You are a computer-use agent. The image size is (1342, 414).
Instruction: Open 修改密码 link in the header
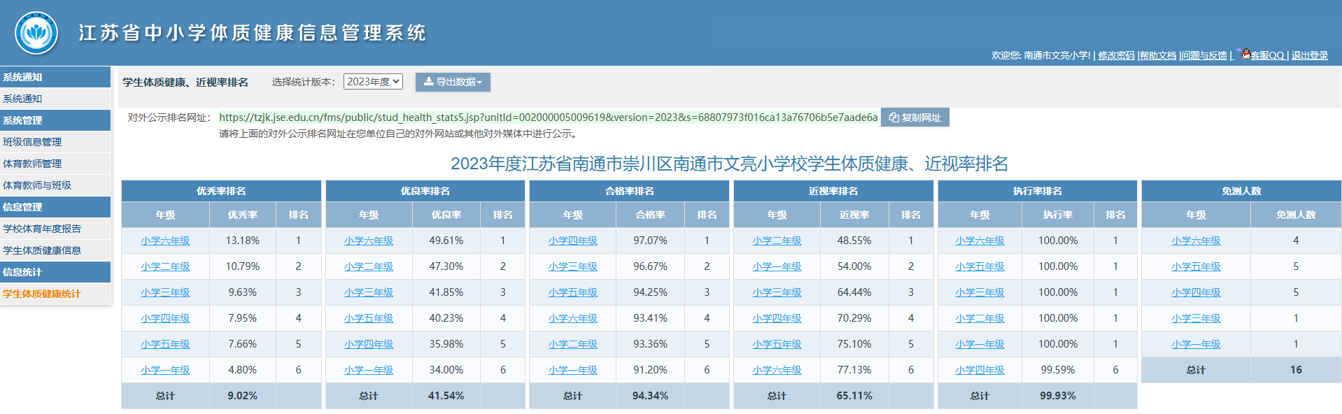pyautogui.click(x=1116, y=55)
